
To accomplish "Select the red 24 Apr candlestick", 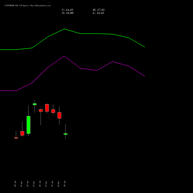I will coord(41,110).
